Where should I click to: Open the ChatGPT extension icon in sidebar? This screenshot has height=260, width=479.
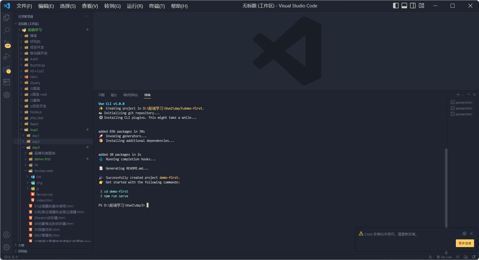pyautogui.click(x=6, y=95)
